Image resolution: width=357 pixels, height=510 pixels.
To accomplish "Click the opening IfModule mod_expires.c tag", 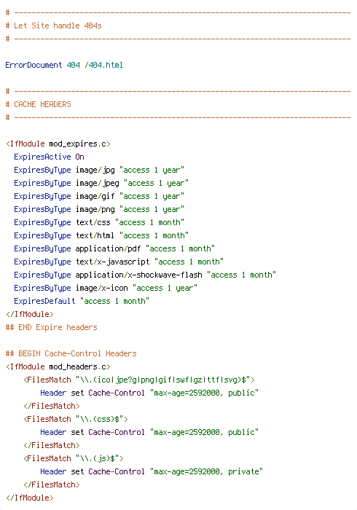I will [x=58, y=144].
